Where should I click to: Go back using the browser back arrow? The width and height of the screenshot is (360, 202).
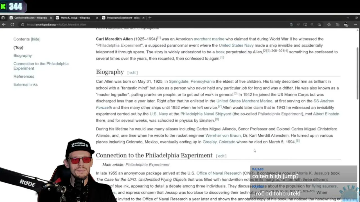pos(4,24)
